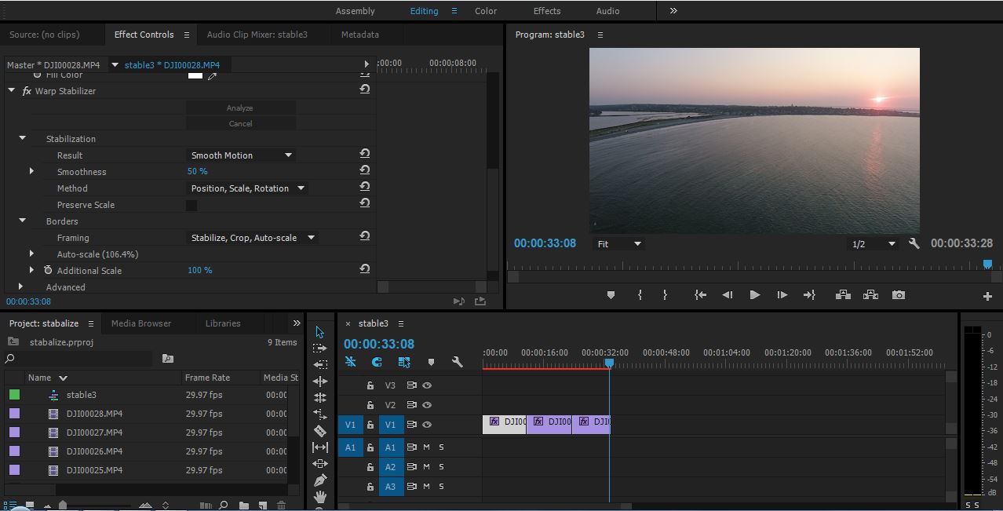Click the Lift button

pyautogui.click(x=843, y=295)
